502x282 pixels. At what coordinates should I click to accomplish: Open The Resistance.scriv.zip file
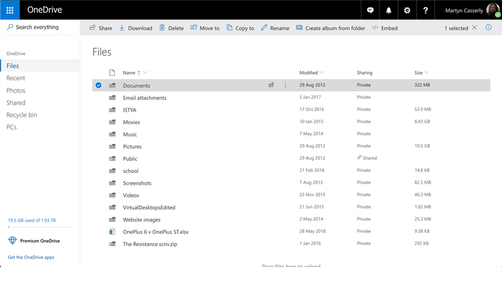(150, 244)
